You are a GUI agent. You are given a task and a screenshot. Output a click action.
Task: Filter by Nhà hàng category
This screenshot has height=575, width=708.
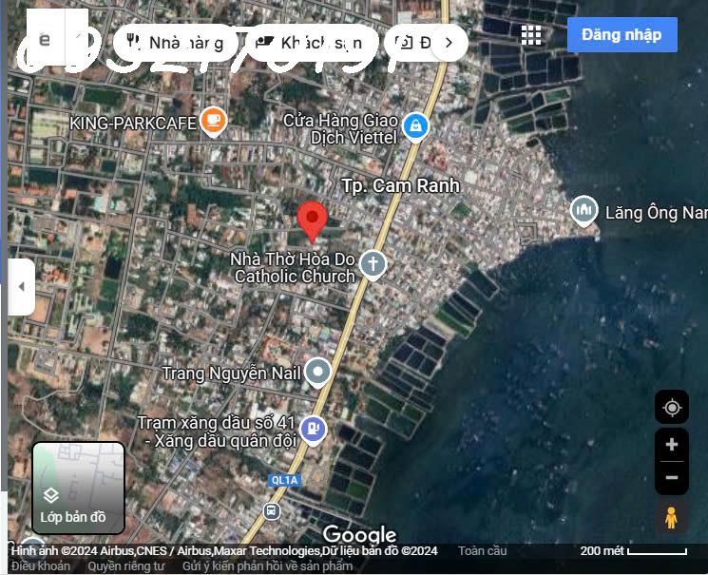coord(174,43)
